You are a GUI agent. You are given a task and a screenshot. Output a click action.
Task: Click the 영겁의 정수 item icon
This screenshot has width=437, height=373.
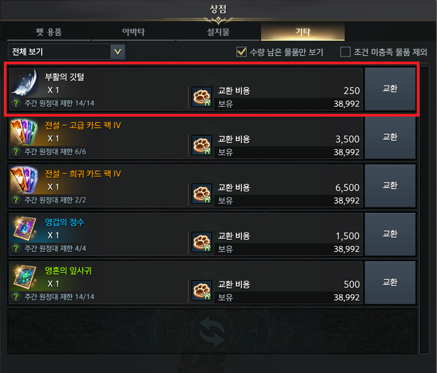pyautogui.click(x=24, y=229)
